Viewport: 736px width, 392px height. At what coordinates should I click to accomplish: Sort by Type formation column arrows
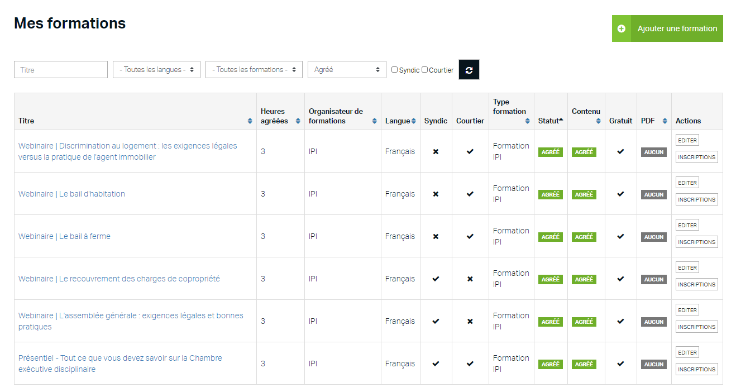point(527,121)
